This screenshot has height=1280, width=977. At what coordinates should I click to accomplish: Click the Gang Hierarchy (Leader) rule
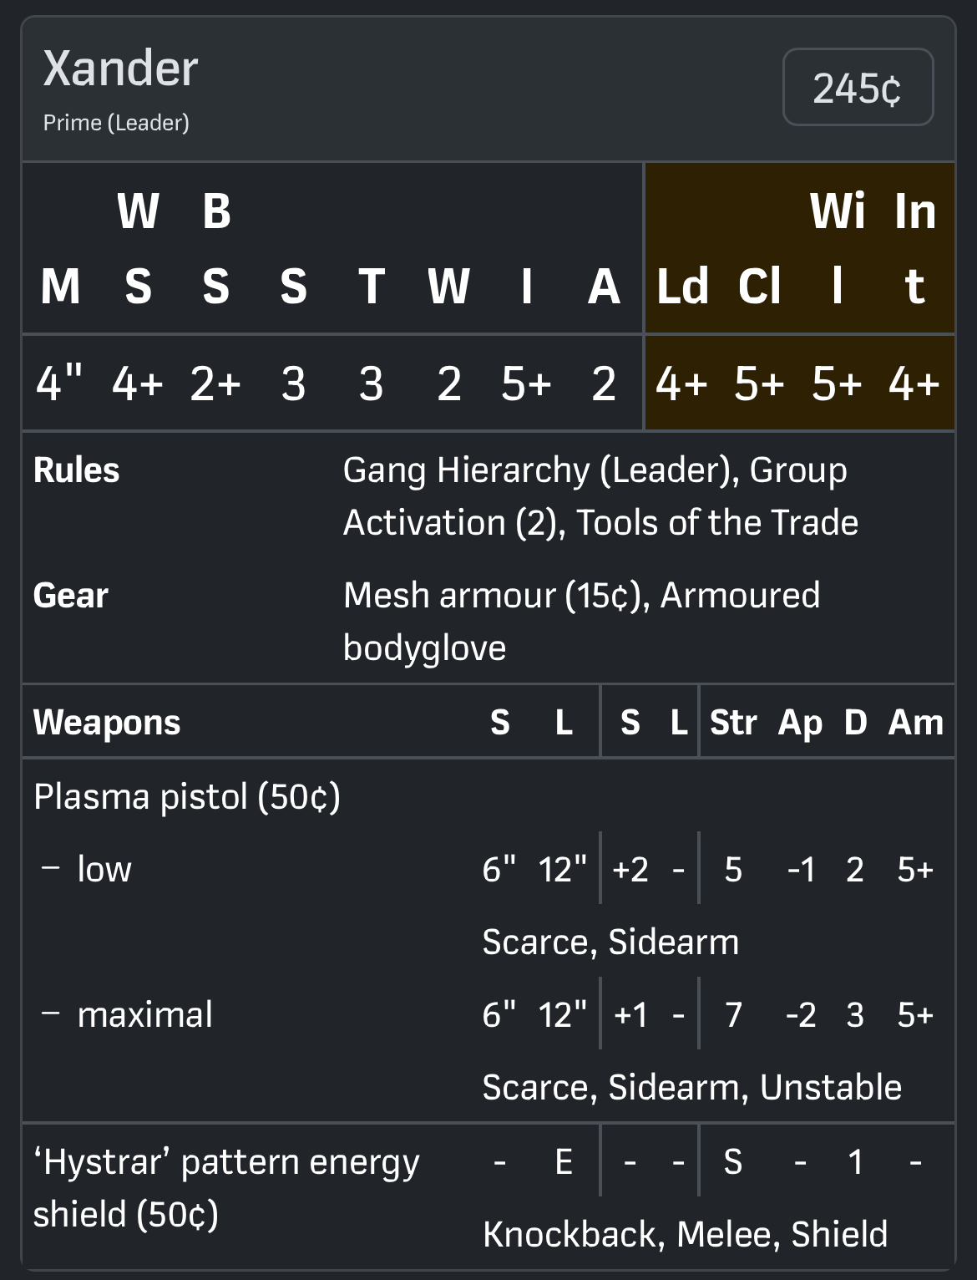538,470
